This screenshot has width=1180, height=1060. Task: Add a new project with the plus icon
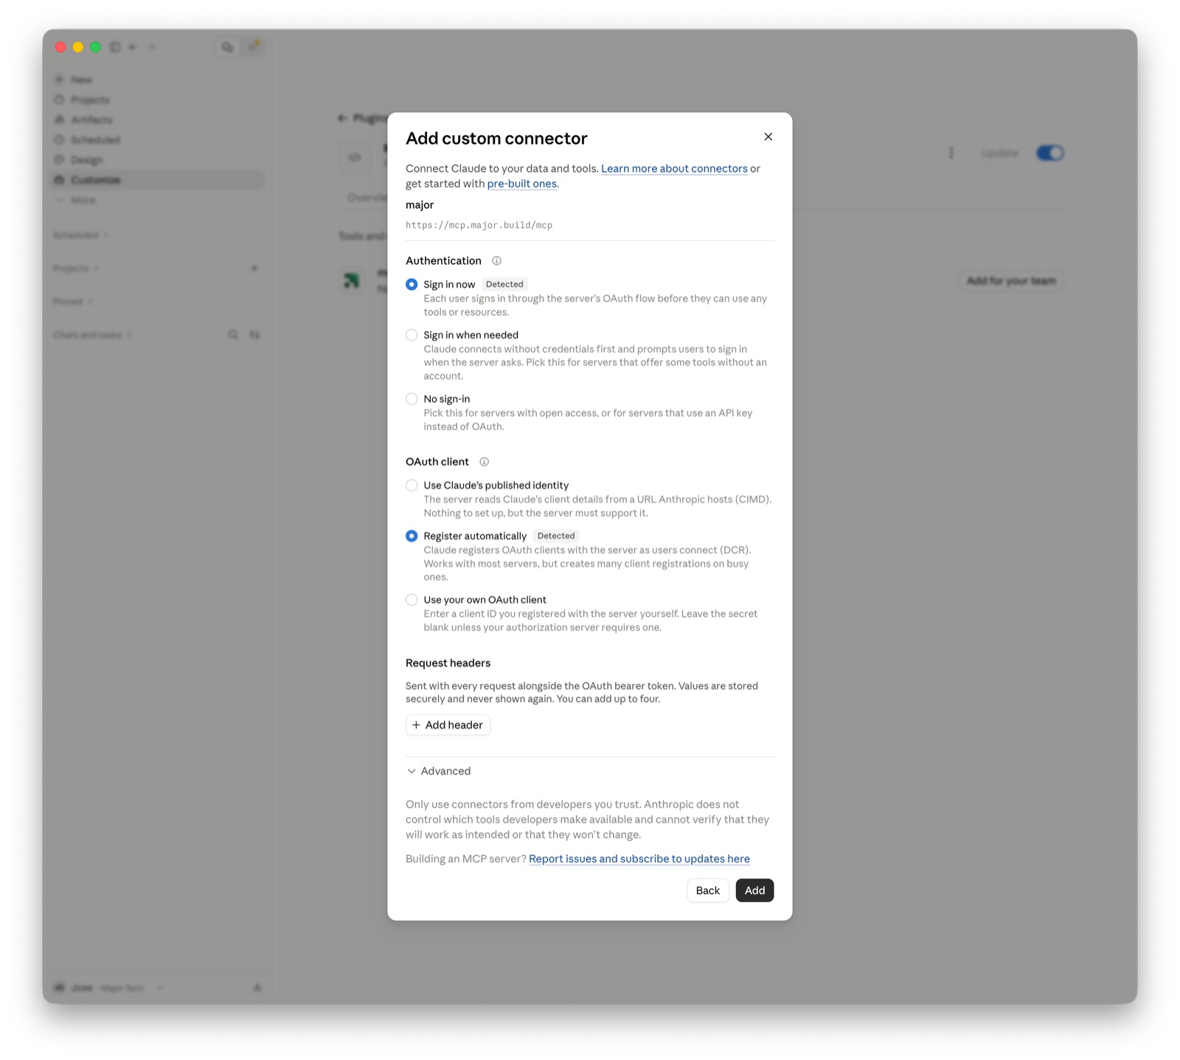pos(254,269)
